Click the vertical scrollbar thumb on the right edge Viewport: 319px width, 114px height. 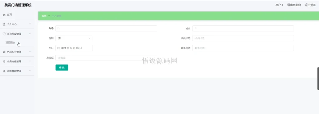318,79
